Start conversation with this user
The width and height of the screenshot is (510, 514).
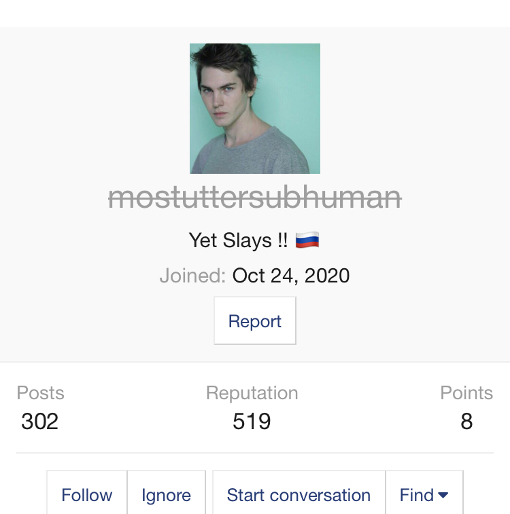pyautogui.click(x=299, y=494)
